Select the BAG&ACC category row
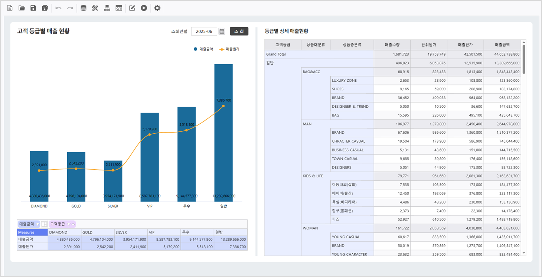Screen dimensions: 542x277 [x=337, y=72]
